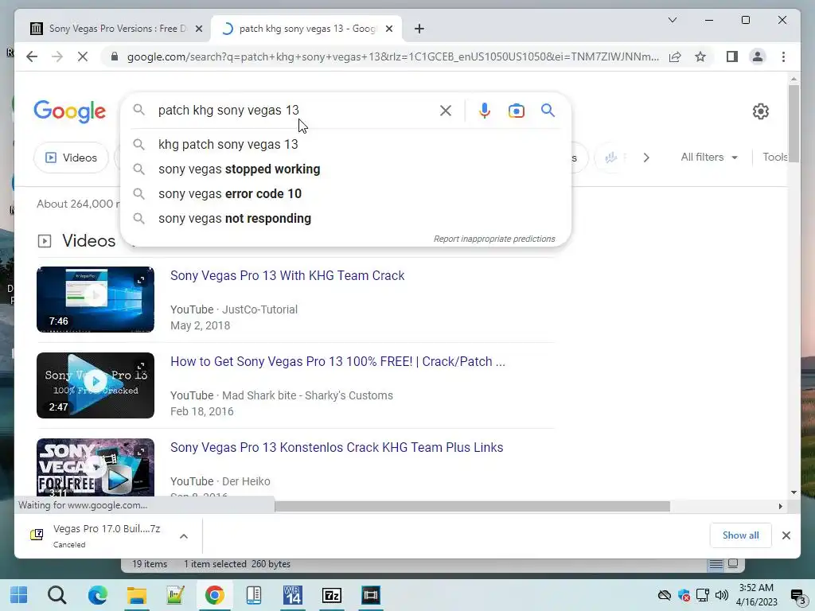The height and width of the screenshot is (611, 815).
Task: Open File Explorer from taskbar
Action: 137,595
